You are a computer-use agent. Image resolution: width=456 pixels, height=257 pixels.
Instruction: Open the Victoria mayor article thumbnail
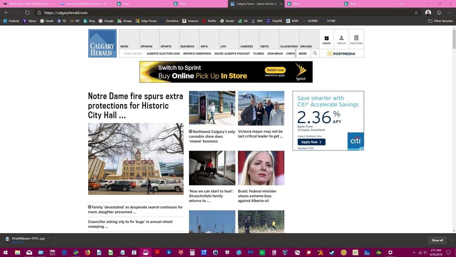coord(261,108)
